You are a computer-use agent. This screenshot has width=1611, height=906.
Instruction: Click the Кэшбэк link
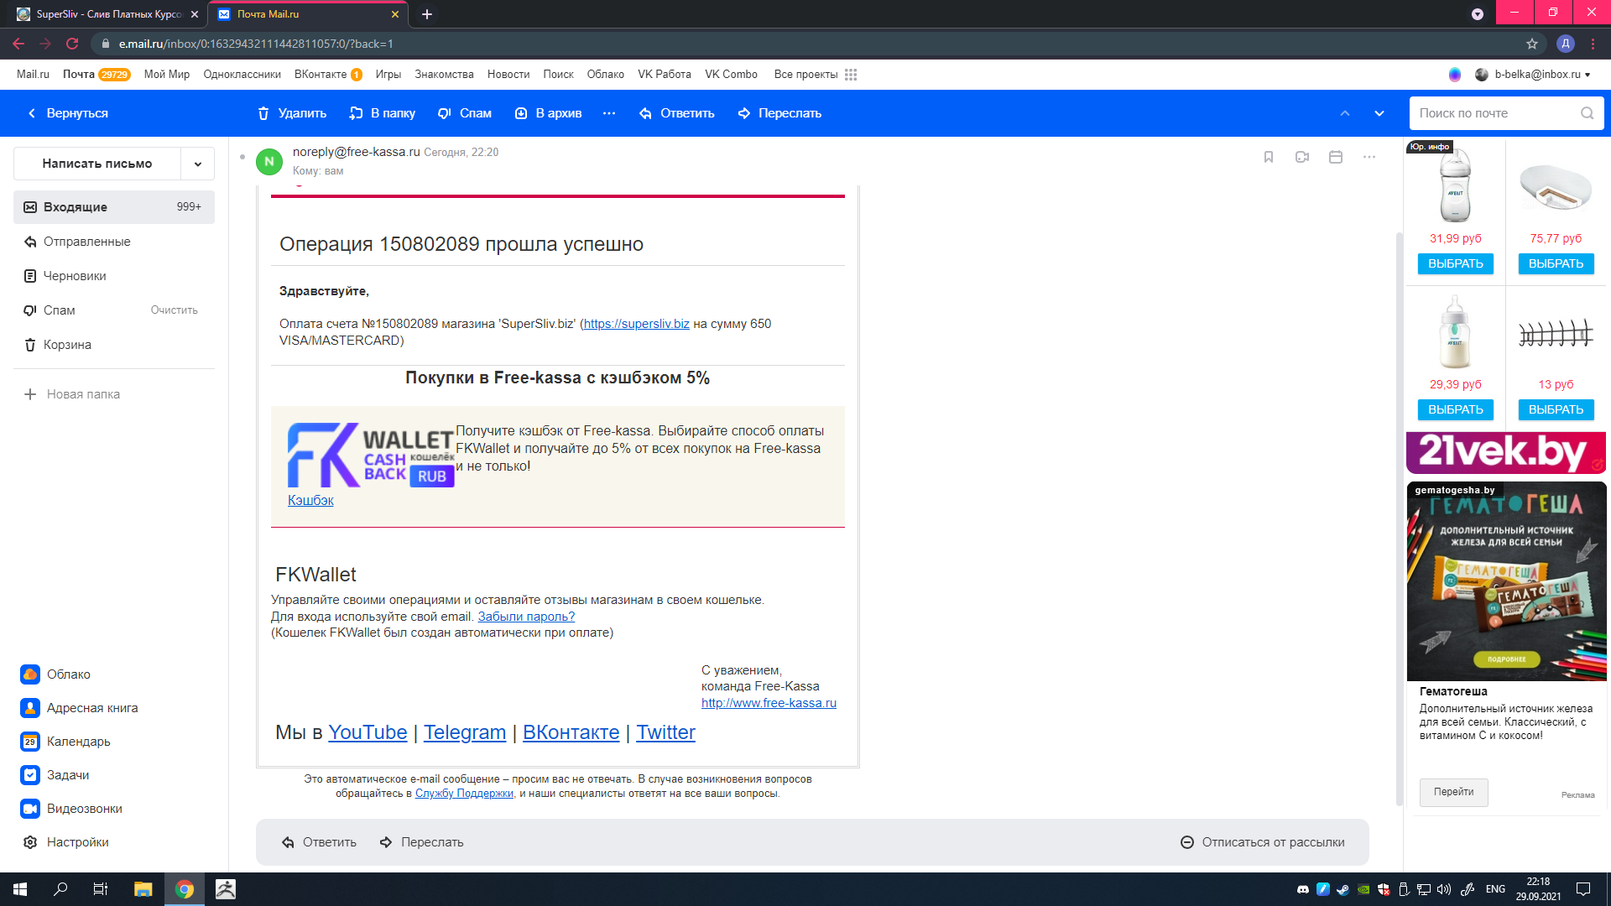click(310, 500)
